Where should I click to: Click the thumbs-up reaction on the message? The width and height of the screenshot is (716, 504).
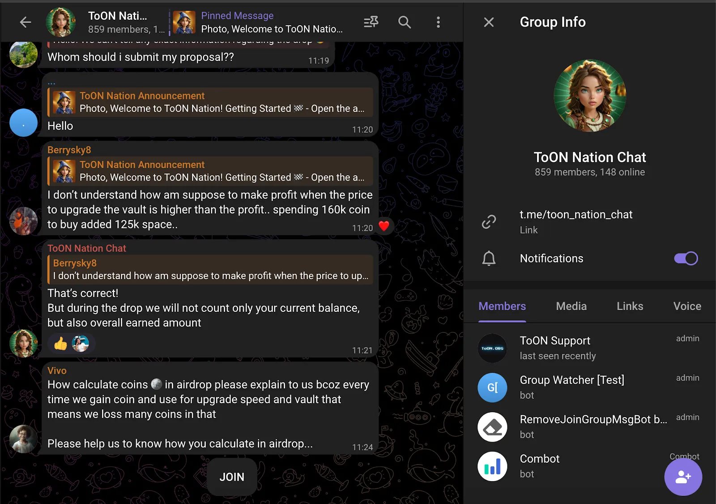point(60,344)
